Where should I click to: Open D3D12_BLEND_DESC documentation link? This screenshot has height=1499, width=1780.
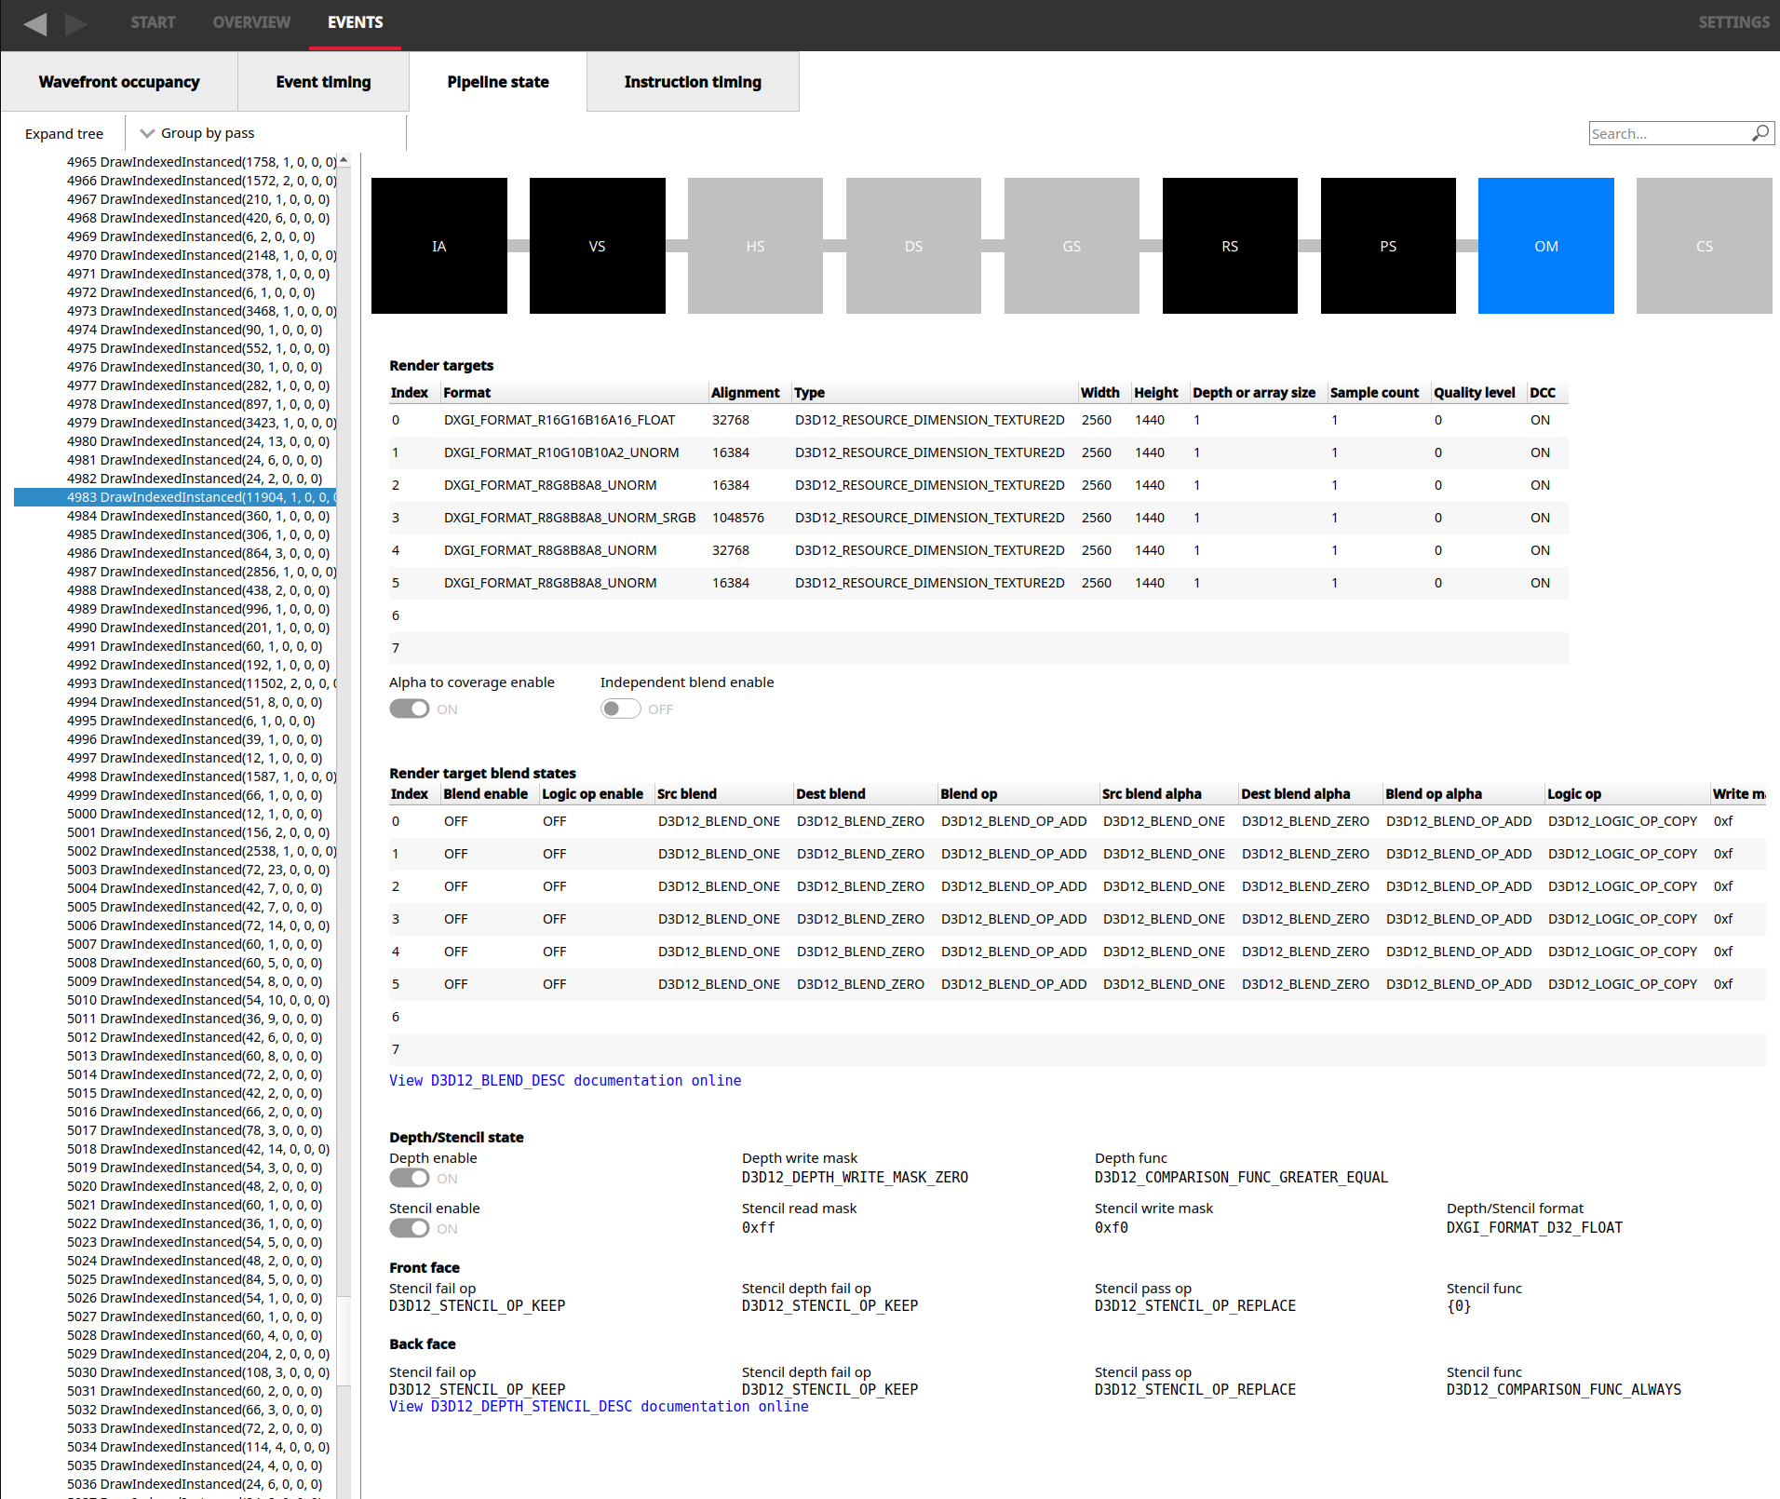pyautogui.click(x=565, y=1080)
